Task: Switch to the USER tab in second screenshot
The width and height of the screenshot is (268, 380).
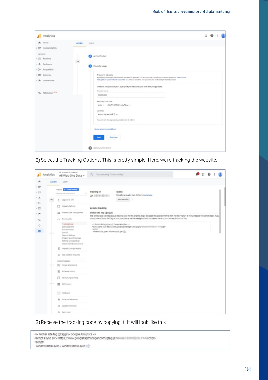Action: coord(65,182)
